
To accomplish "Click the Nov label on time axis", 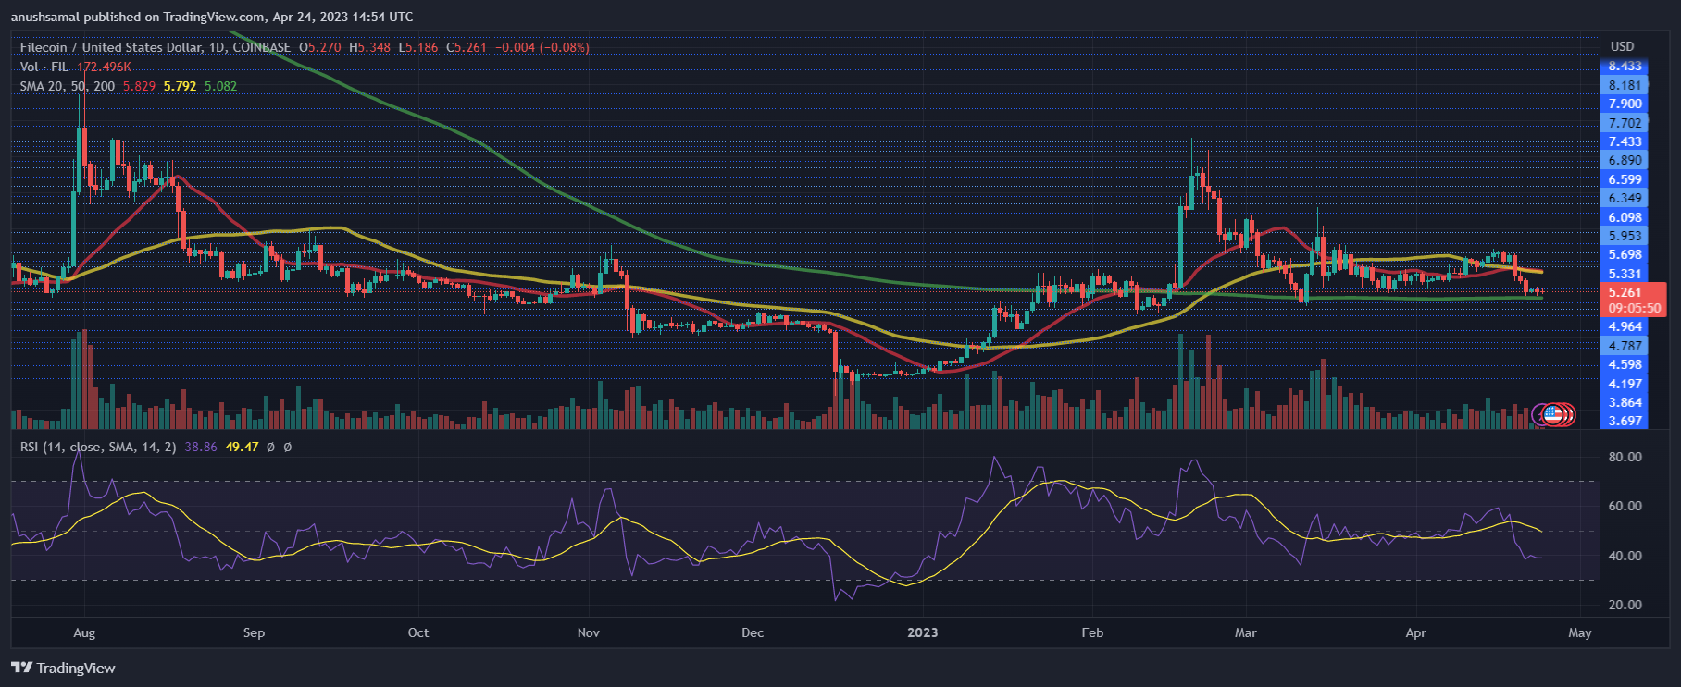I will tap(588, 632).
